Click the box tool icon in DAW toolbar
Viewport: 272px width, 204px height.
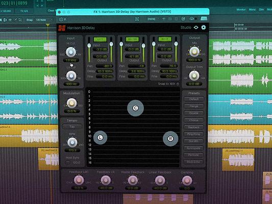click(5, 20)
